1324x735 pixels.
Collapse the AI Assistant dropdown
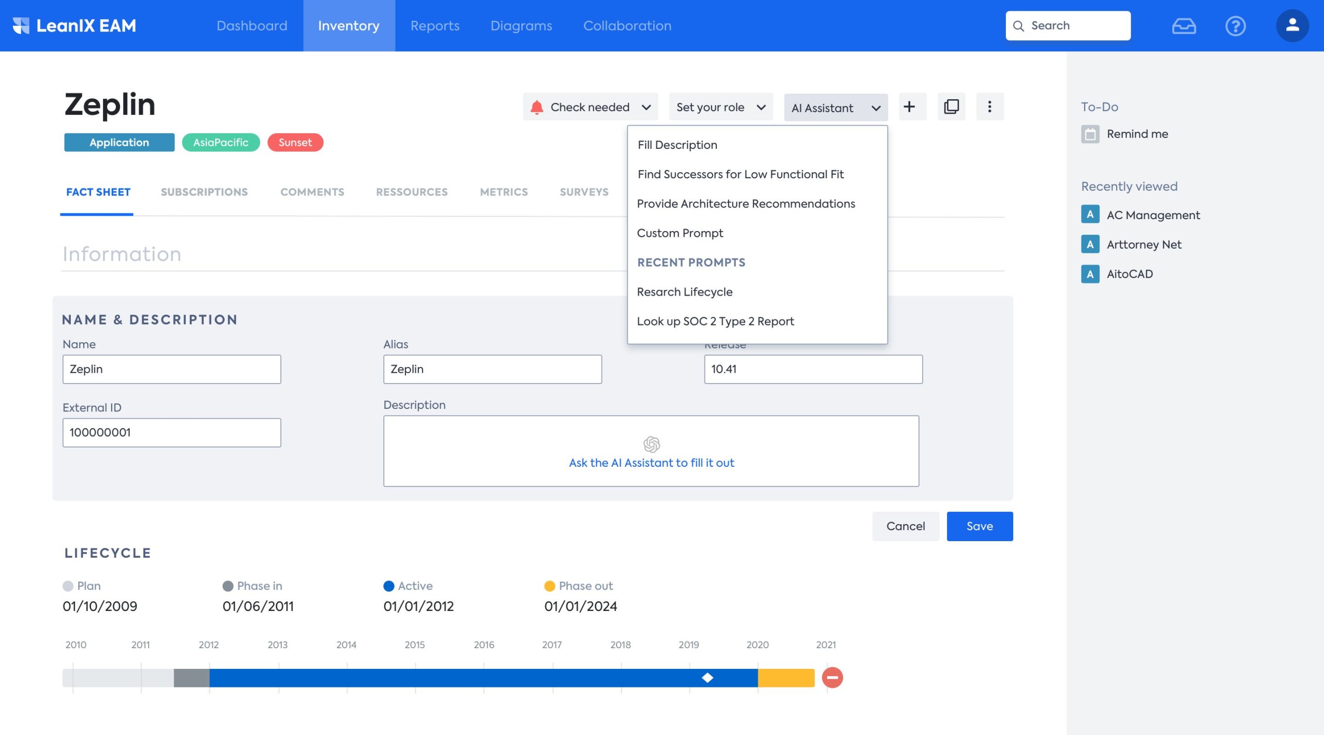(835, 108)
